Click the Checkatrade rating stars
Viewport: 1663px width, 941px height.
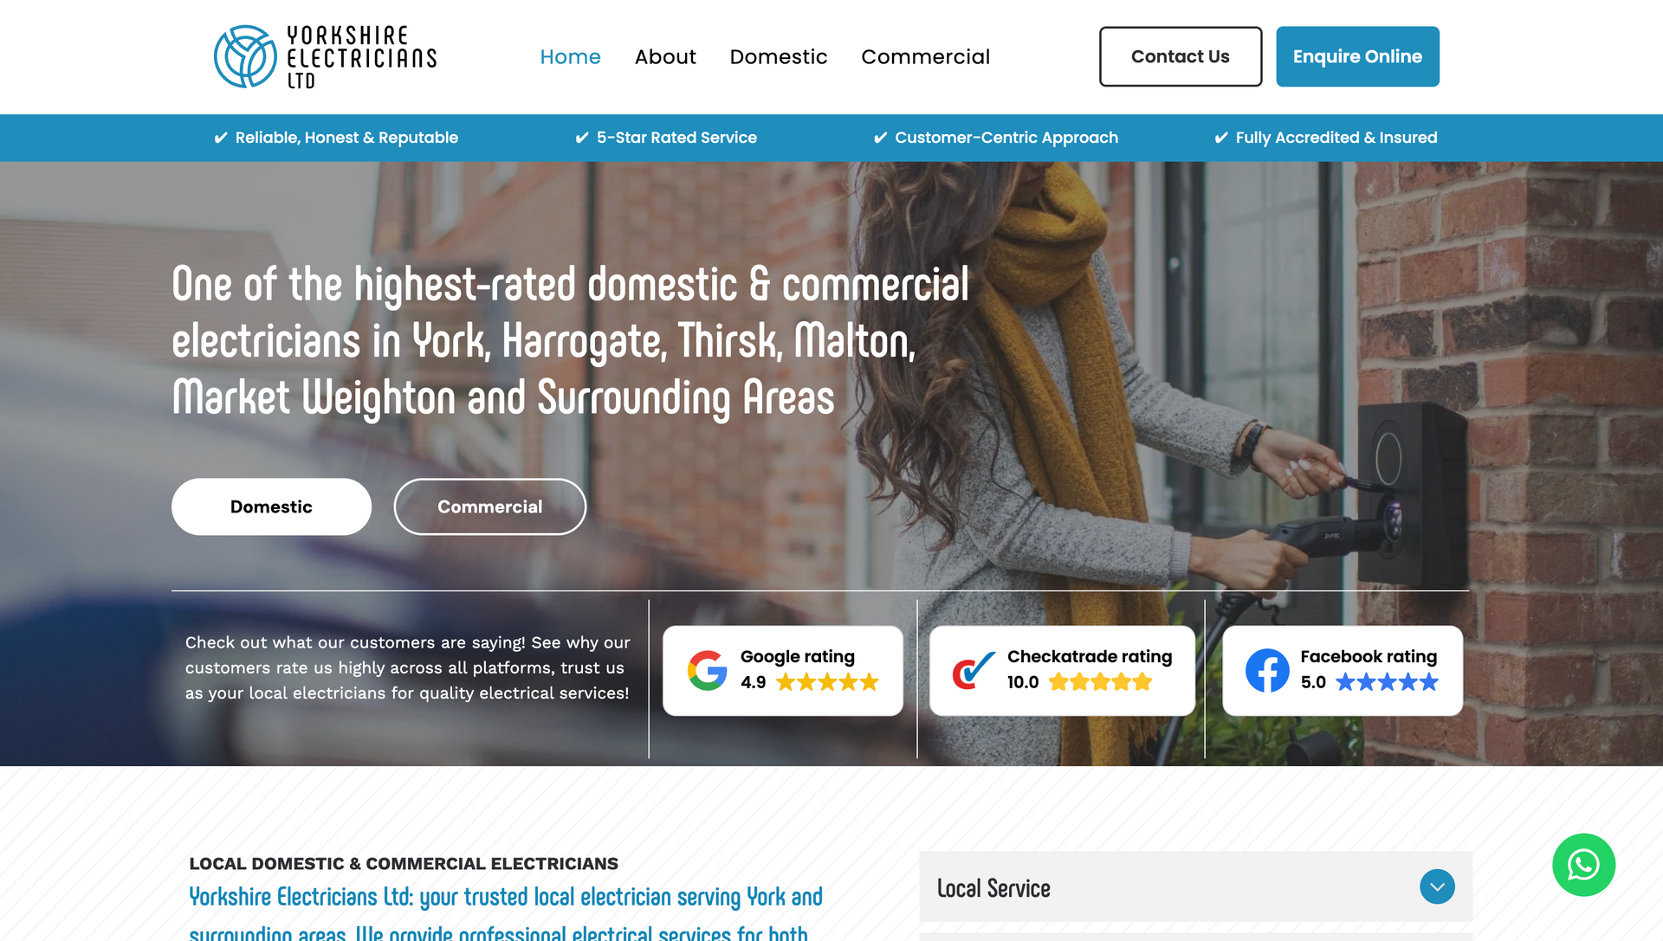pyautogui.click(x=1100, y=682)
